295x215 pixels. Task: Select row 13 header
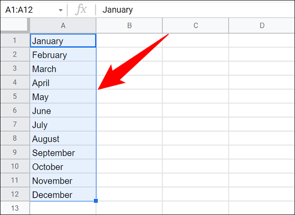[15, 208]
